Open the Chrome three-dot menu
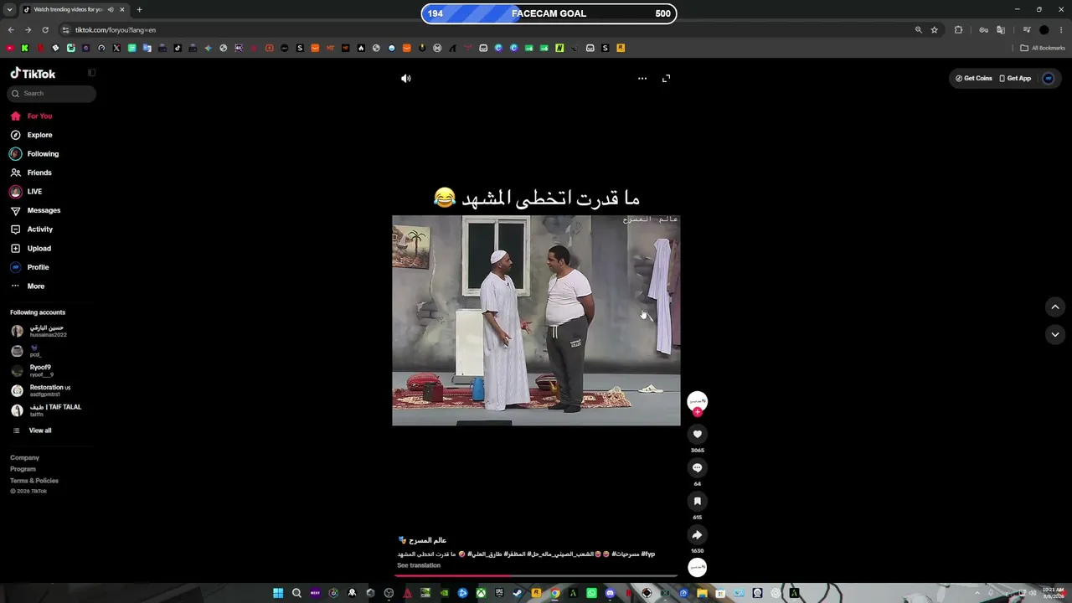The image size is (1072, 603). pyautogui.click(x=1061, y=30)
